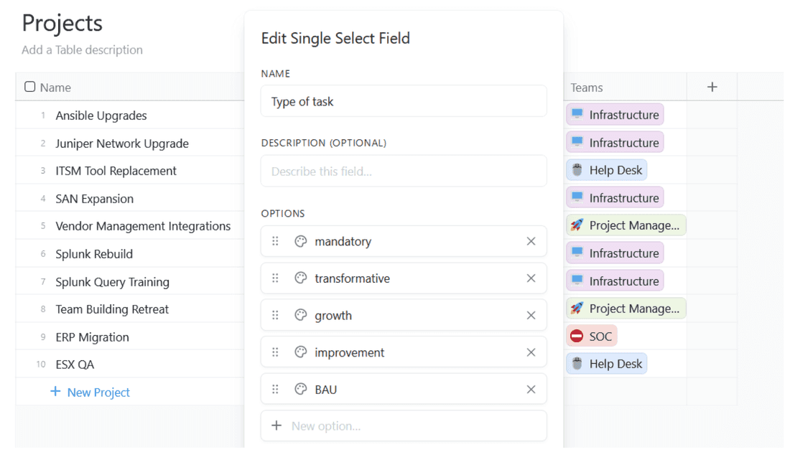
Task: Click the plus to add a new table field
Action: coord(712,86)
